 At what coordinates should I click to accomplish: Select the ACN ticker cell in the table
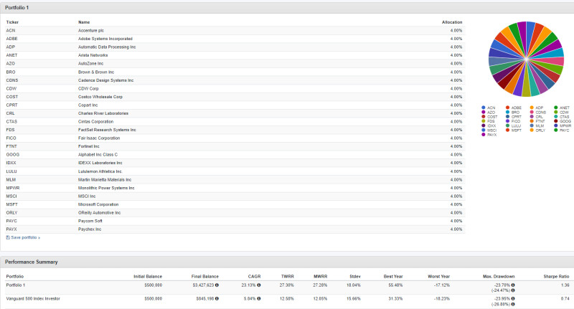(11, 31)
